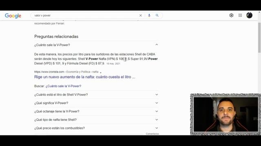Expand '¿Qué tipo de nafta tiene Shell?'
Image resolution: width=261 pixels, height=146 pixels.
pos(97,120)
